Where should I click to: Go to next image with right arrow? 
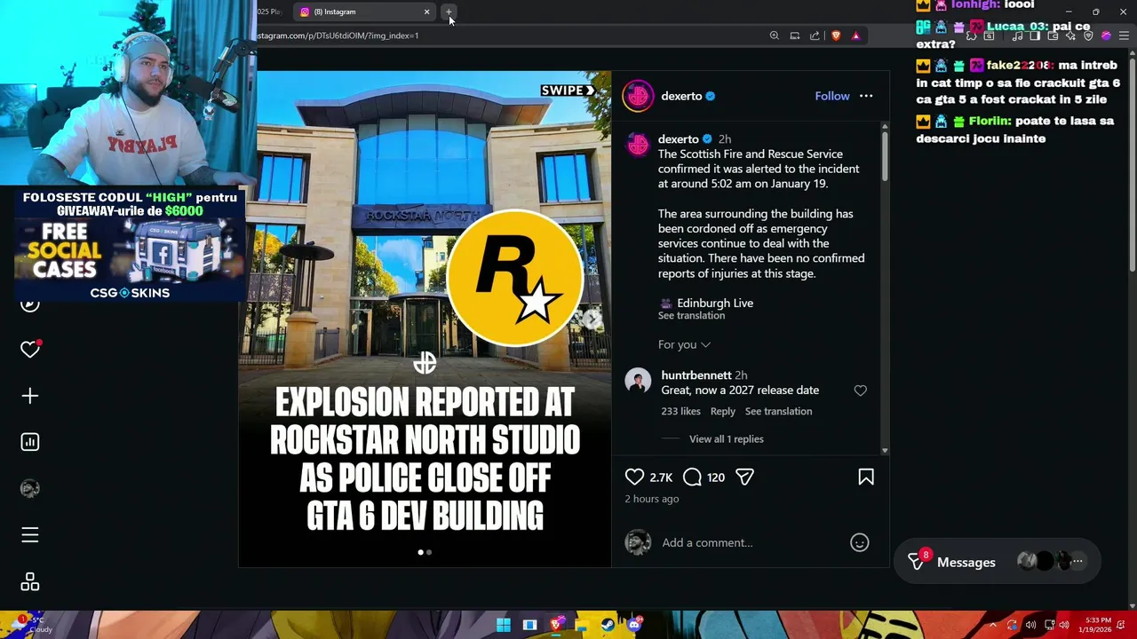592,319
